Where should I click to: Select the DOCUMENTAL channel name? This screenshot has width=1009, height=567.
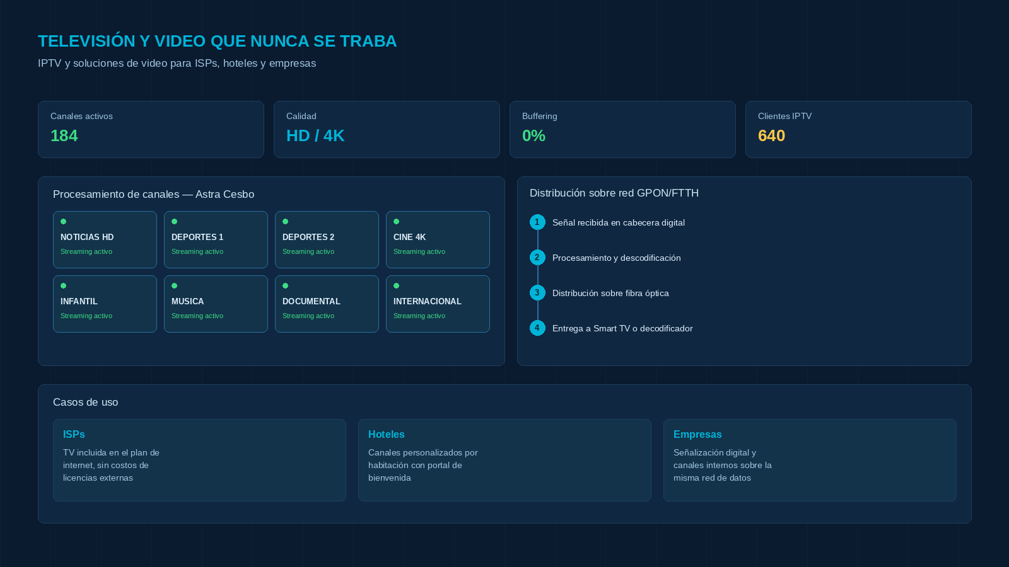click(x=311, y=301)
